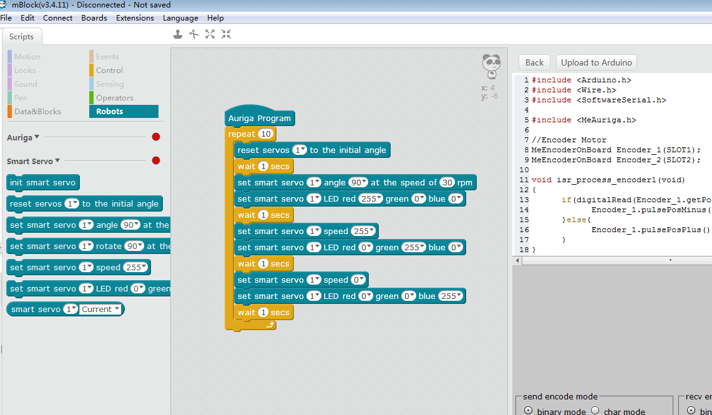Click the Back button

tap(534, 62)
